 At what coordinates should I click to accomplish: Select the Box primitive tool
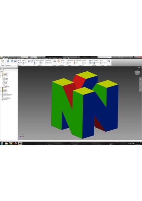8,62
